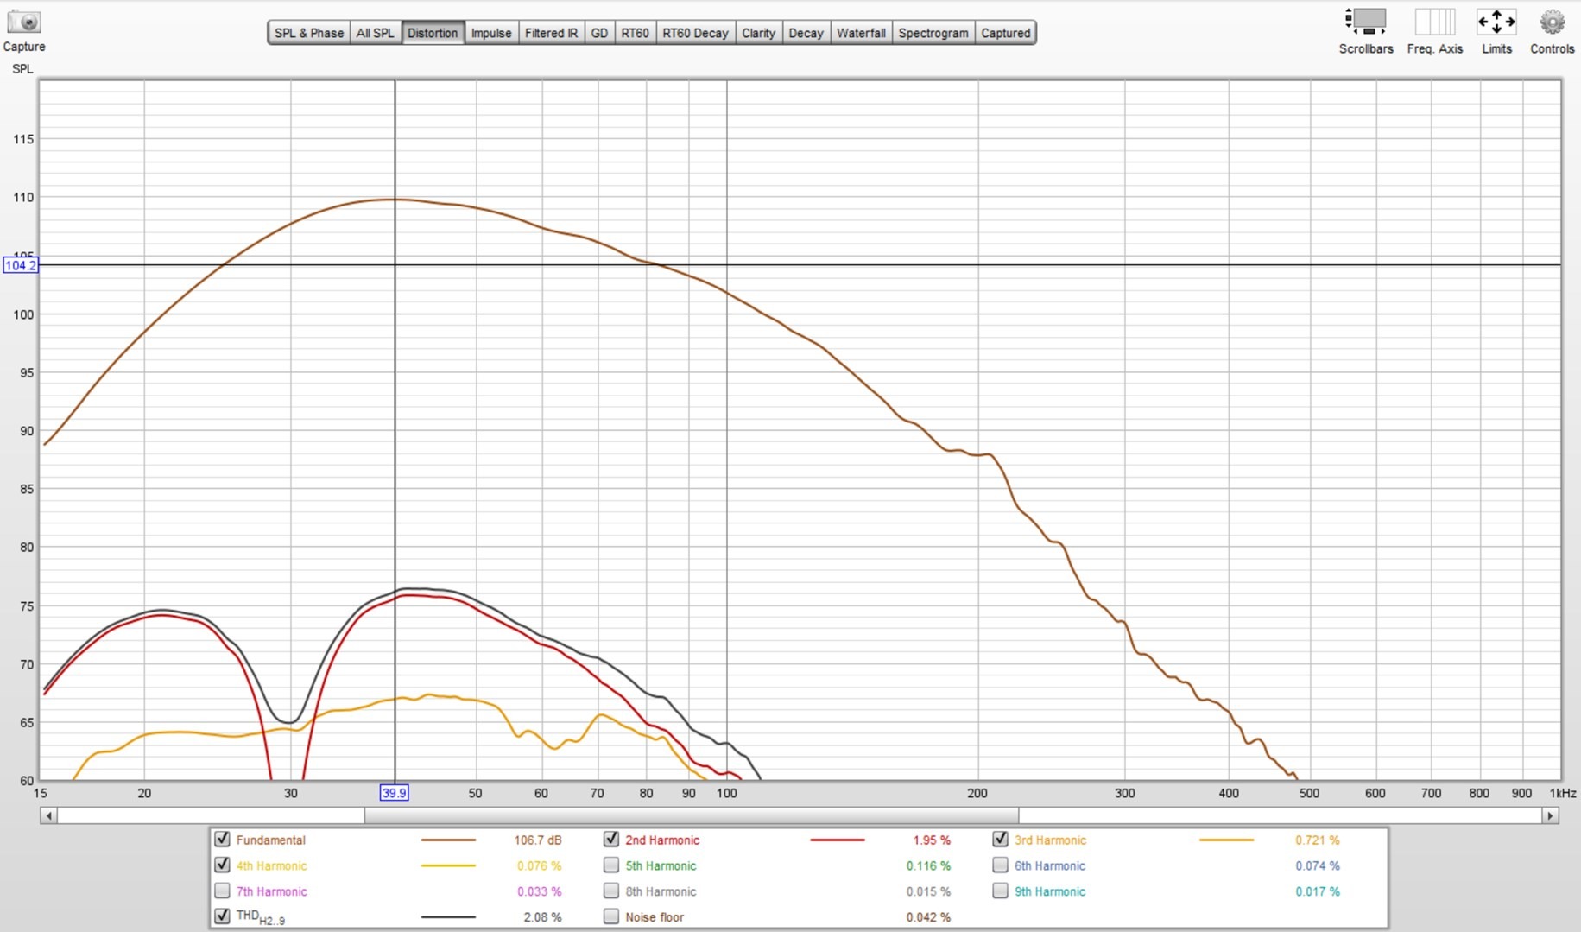Image resolution: width=1581 pixels, height=932 pixels.
Task: Click the 4th Harmonic 0.076 % value
Action: click(x=539, y=865)
